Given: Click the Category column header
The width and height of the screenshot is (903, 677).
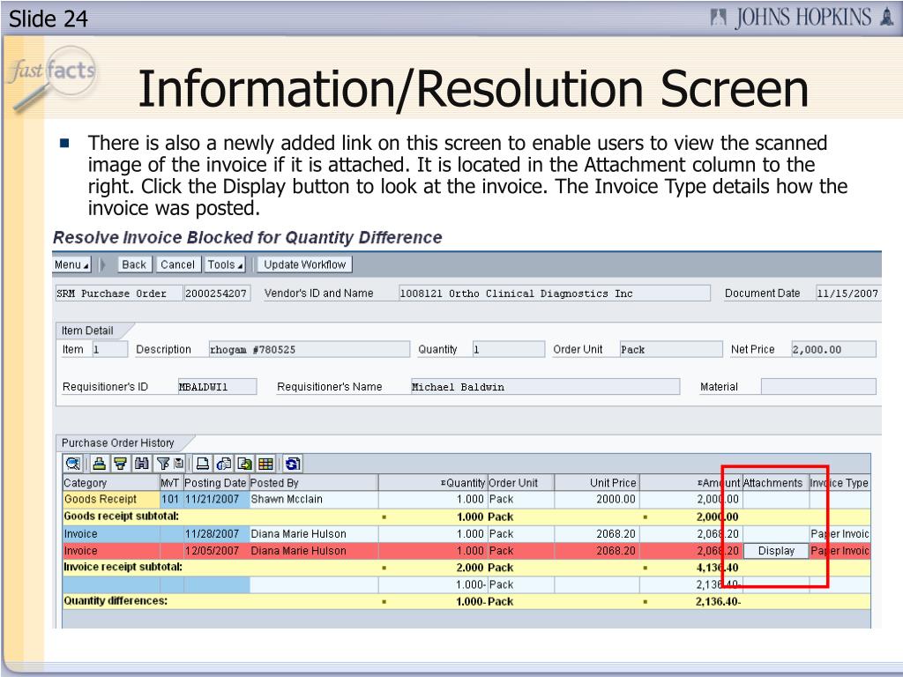Looking at the screenshot, I should pos(86,483).
